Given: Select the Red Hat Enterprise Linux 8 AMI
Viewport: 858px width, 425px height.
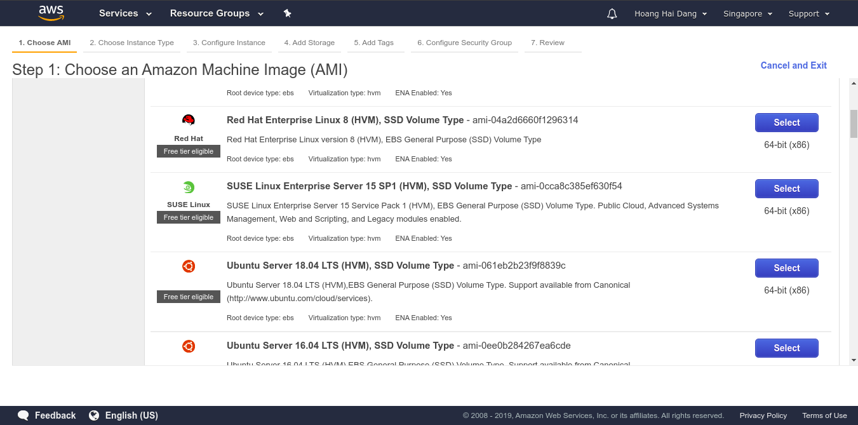Looking at the screenshot, I should tap(786, 123).
